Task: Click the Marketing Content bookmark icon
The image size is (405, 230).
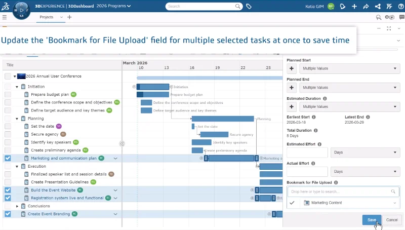Action: (x=306, y=203)
